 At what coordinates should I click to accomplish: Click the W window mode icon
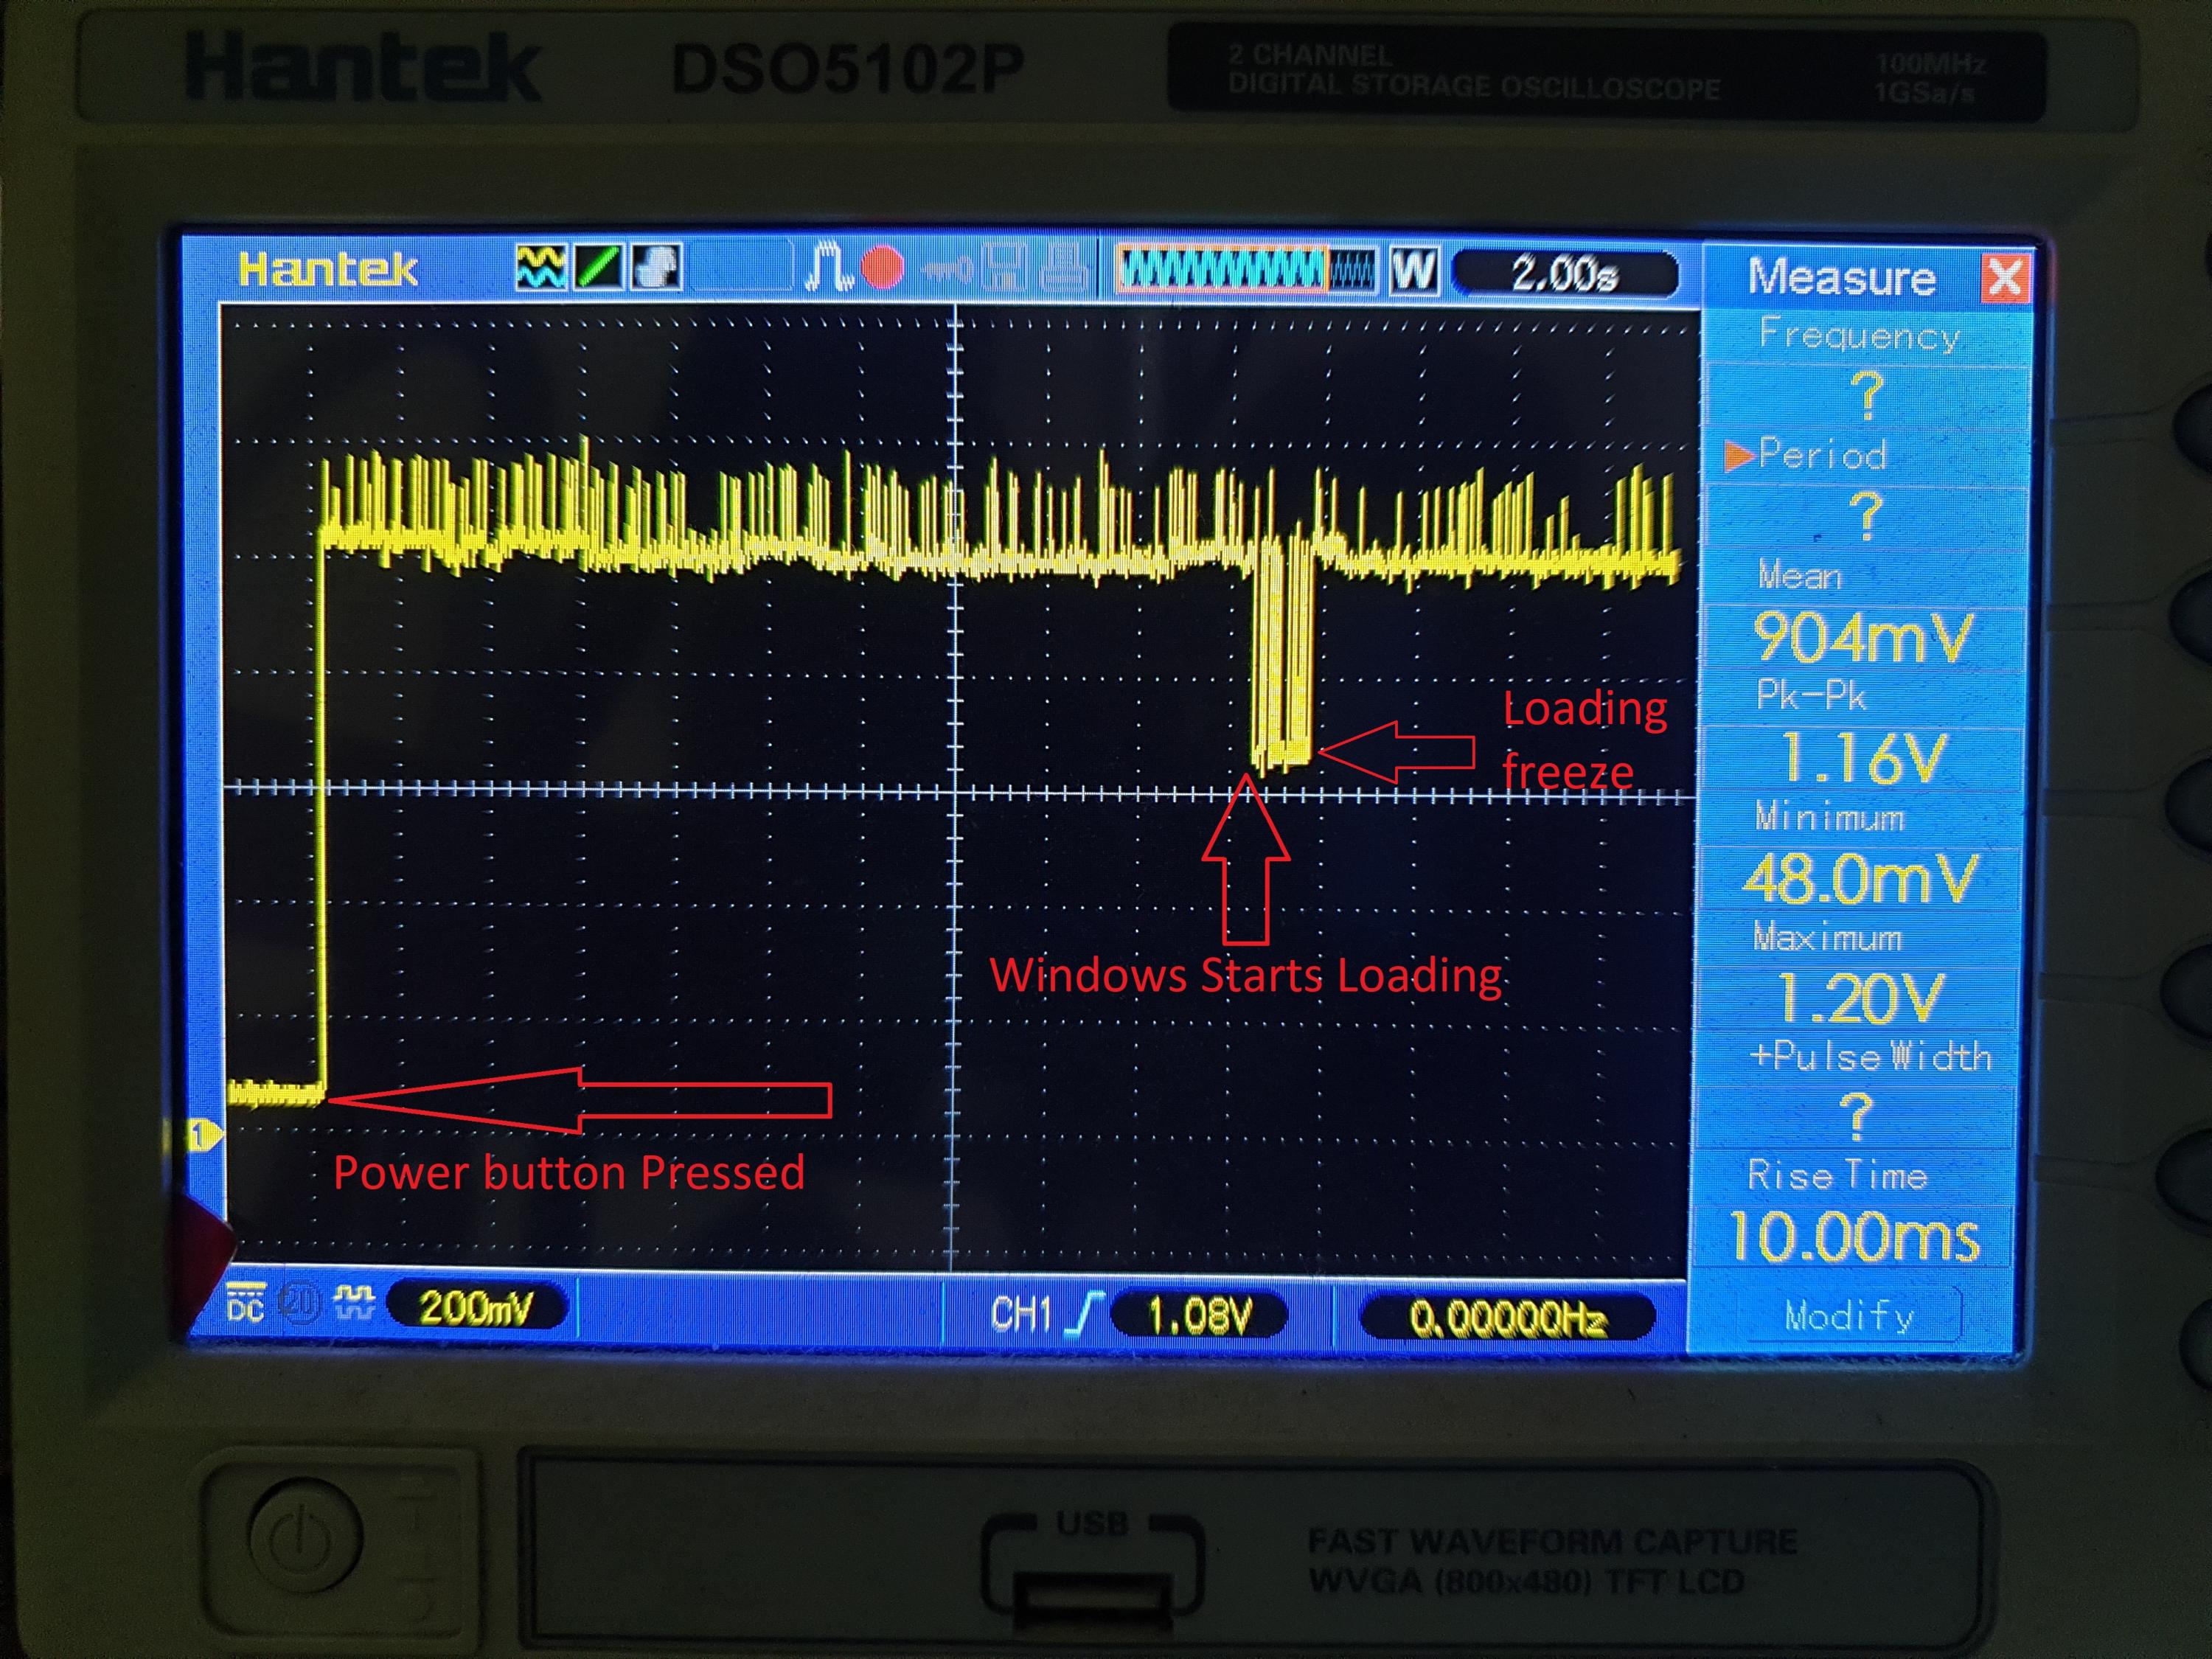pyautogui.click(x=1414, y=271)
